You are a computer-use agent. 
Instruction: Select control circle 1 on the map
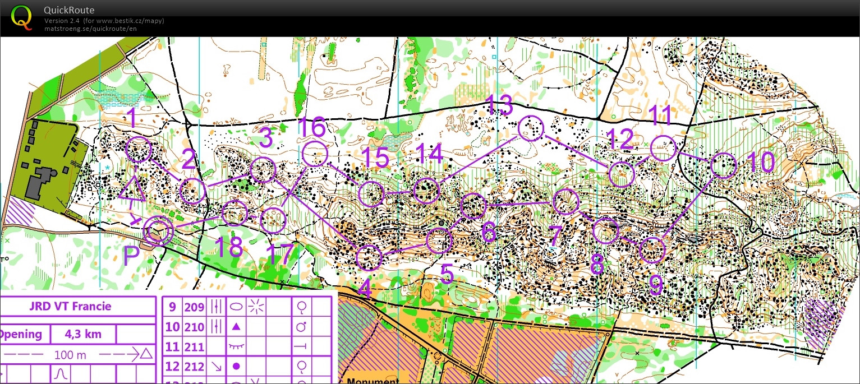[x=139, y=150]
